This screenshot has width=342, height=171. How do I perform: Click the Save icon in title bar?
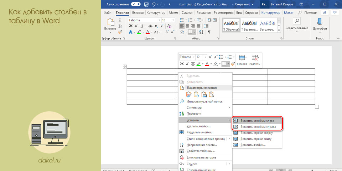pos(146,4)
